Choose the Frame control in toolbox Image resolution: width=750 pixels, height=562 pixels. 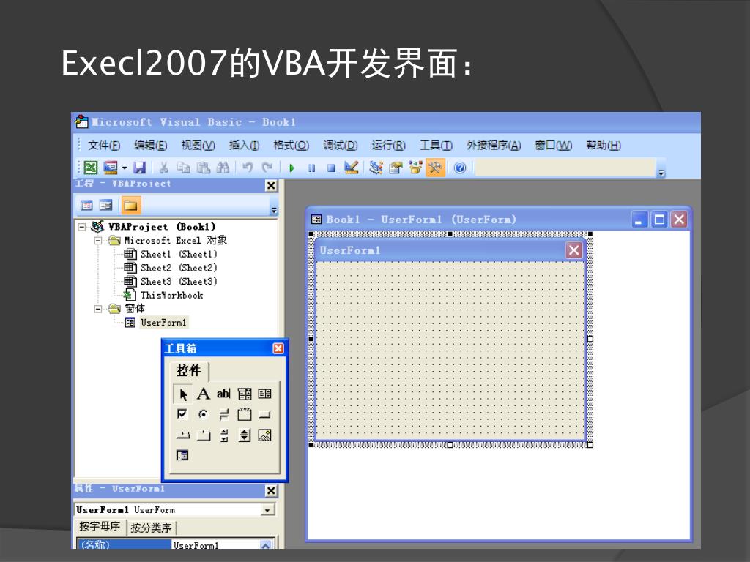pos(245,414)
